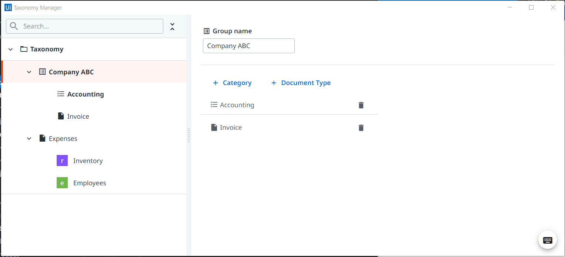565x257 pixels.
Task: Collapse the Company ABC group chevron
Action: click(x=29, y=72)
